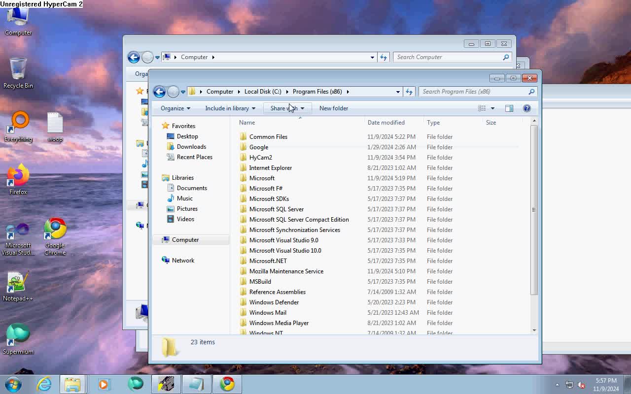The height and width of the screenshot is (394, 631).
Task: Select Libraries in the navigation pane
Action: click(x=182, y=178)
